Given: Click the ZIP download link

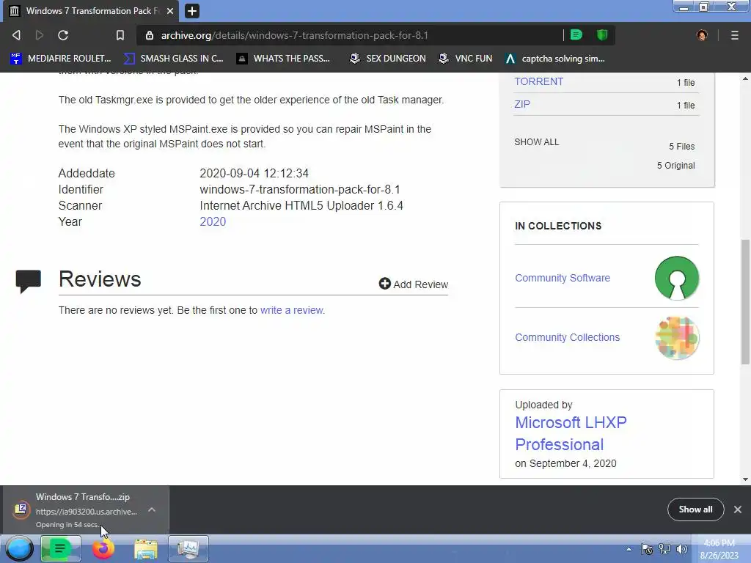Looking at the screenshot, I should [x=522, y=104].
